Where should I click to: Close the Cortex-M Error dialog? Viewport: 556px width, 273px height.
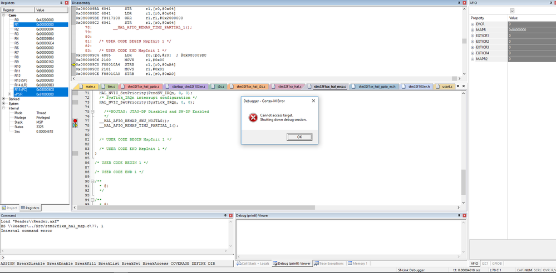[313, 101]
